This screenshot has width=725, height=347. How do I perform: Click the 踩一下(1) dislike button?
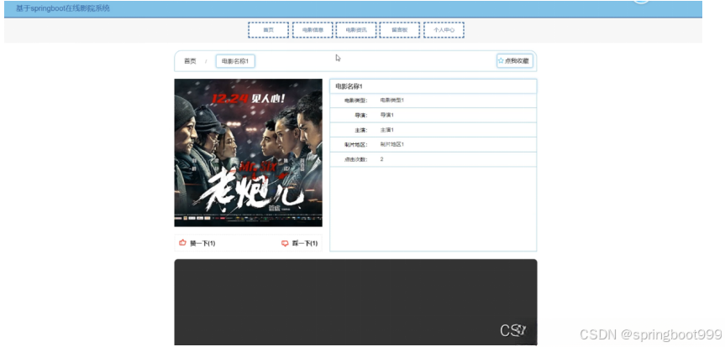click(300, 243)
